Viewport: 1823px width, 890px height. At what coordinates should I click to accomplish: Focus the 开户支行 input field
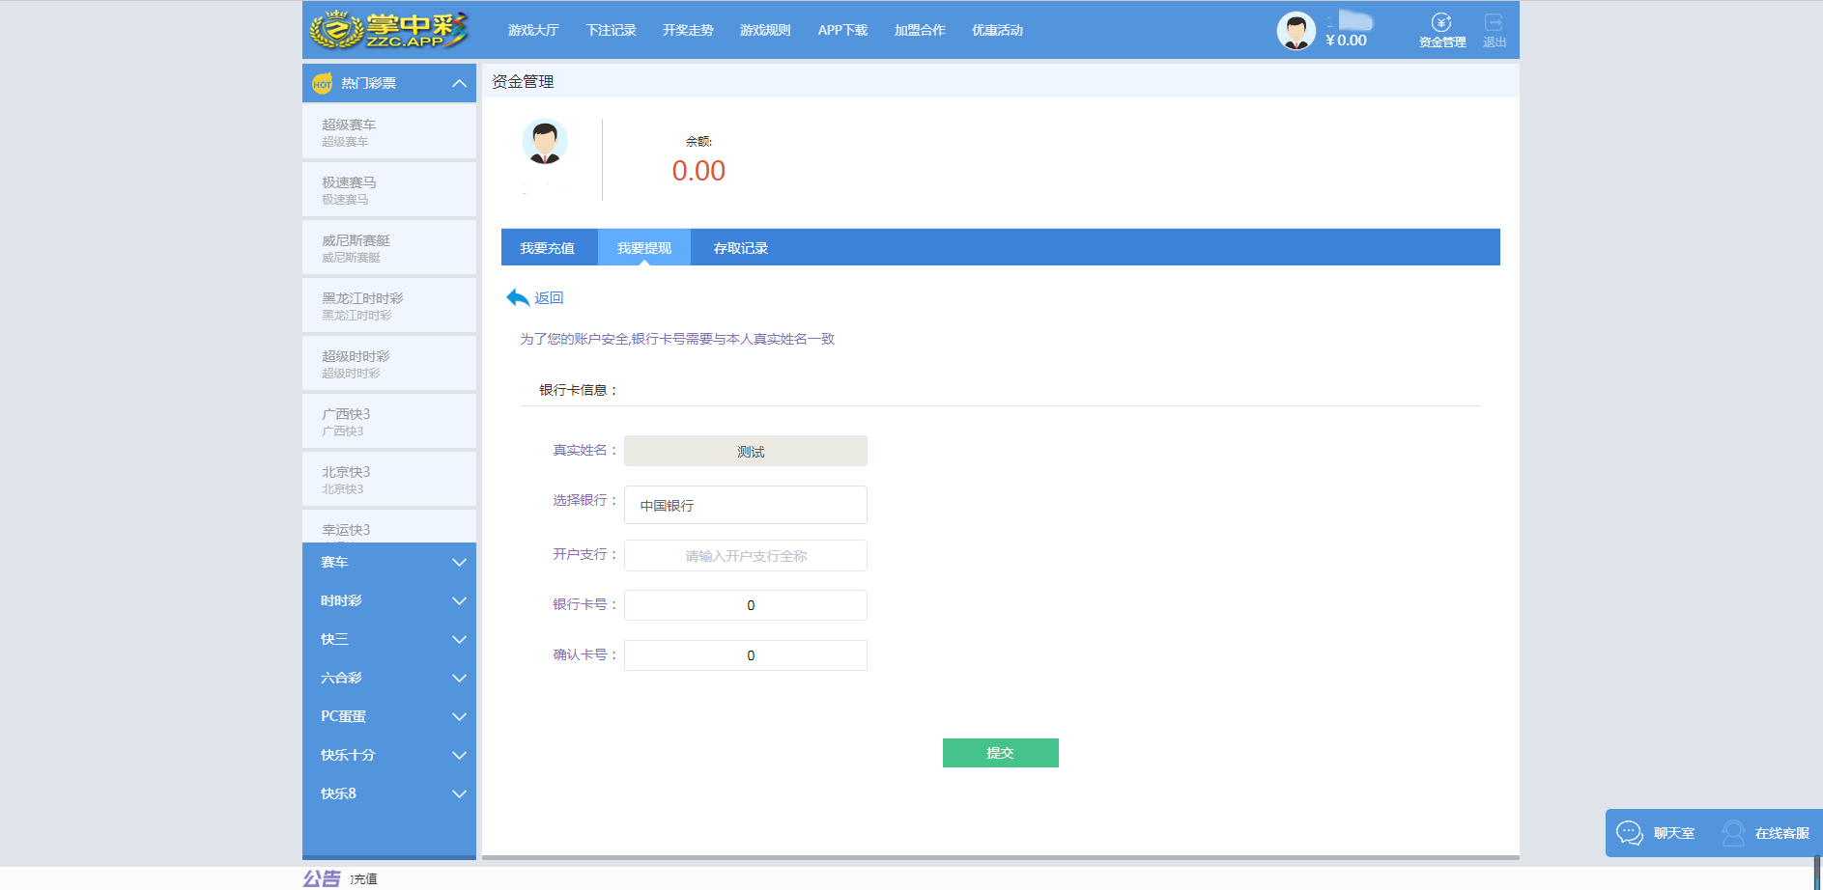point(746,555)
